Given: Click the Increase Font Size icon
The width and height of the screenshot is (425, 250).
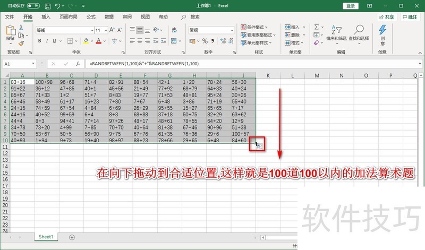Looking at the screenshot, I should [x=112, y=30].
